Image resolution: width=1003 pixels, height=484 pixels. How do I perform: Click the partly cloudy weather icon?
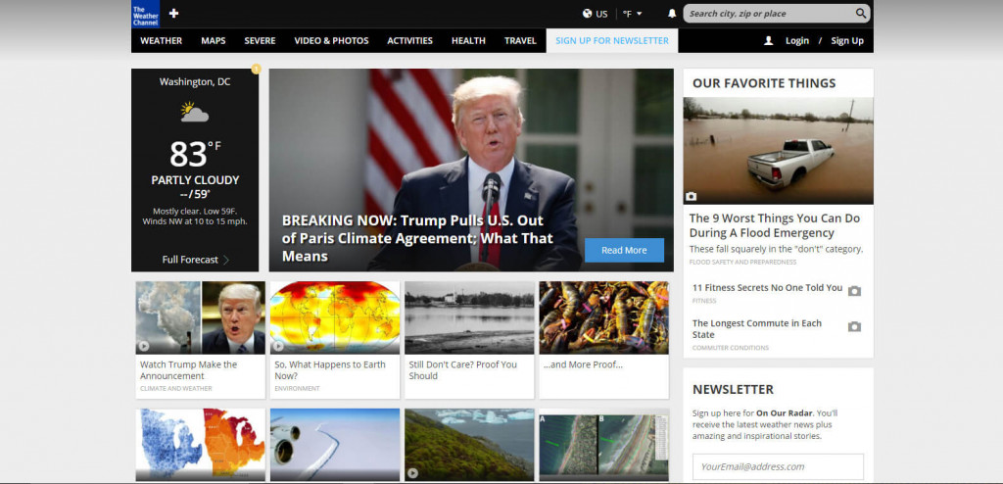pyautogui.click(x=195, y=112)
